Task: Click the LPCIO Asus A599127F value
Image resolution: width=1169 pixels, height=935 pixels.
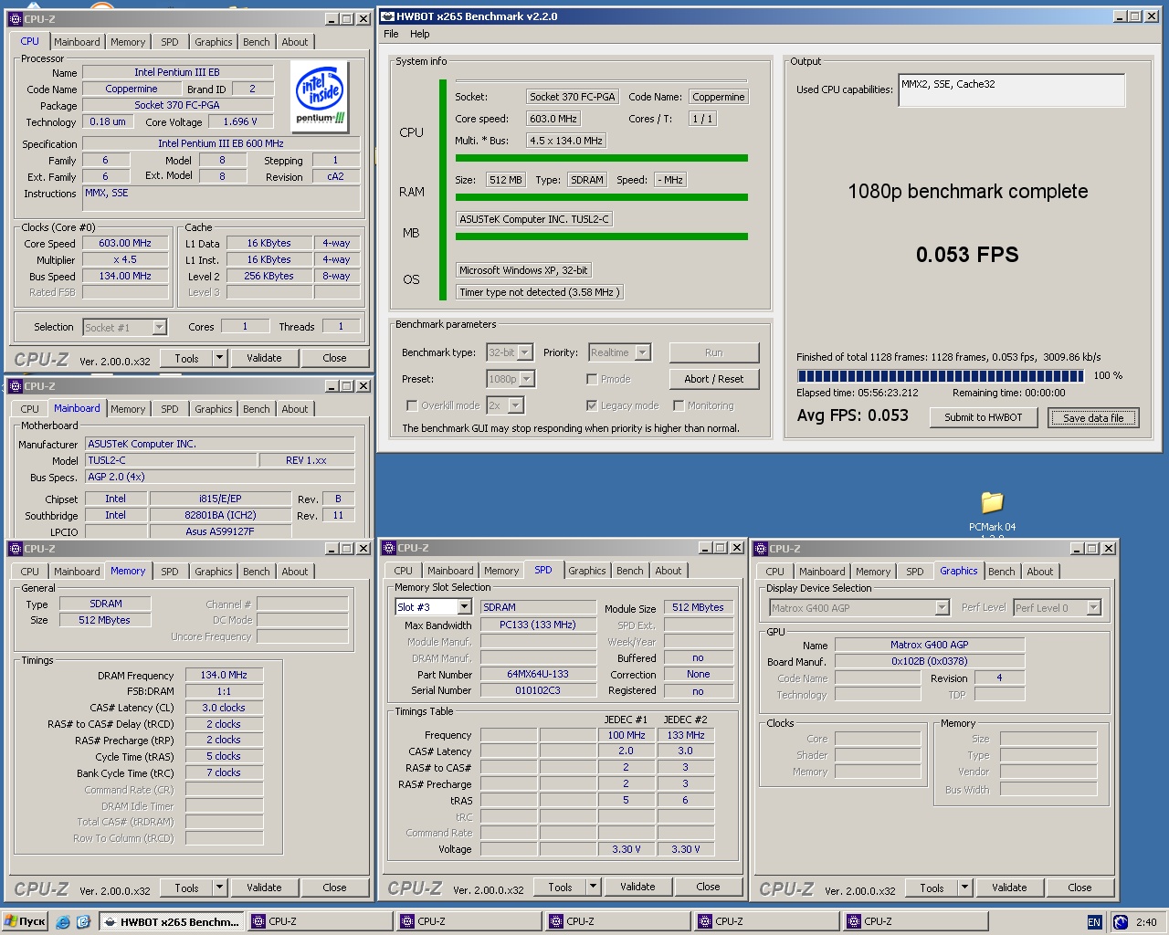Action: tap(220, 531)
